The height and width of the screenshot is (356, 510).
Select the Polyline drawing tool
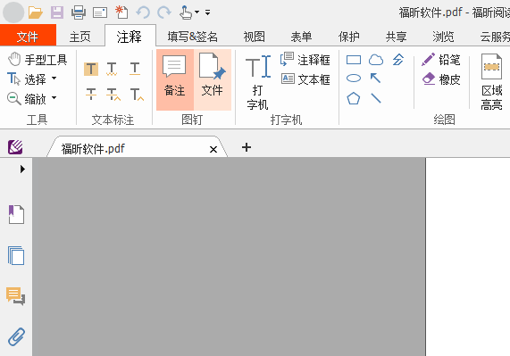pyautogui.click(x=398, y=60)
